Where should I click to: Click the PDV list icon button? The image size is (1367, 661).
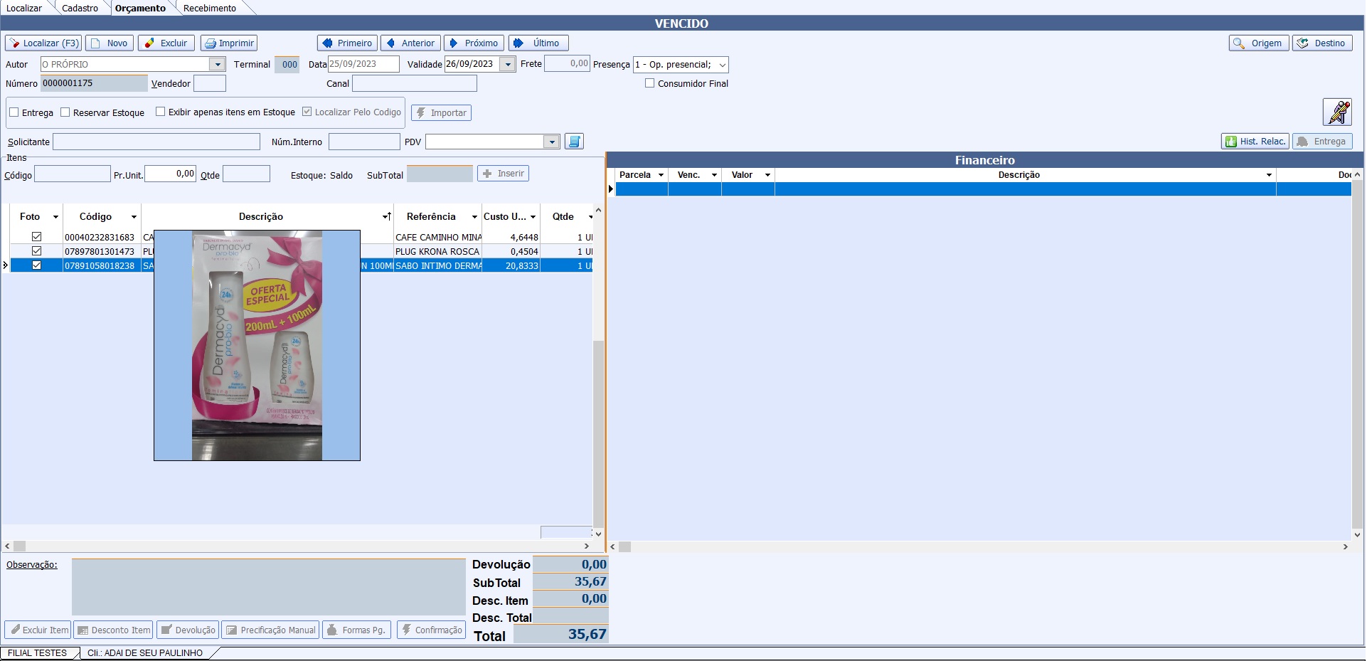click(574, 142)
